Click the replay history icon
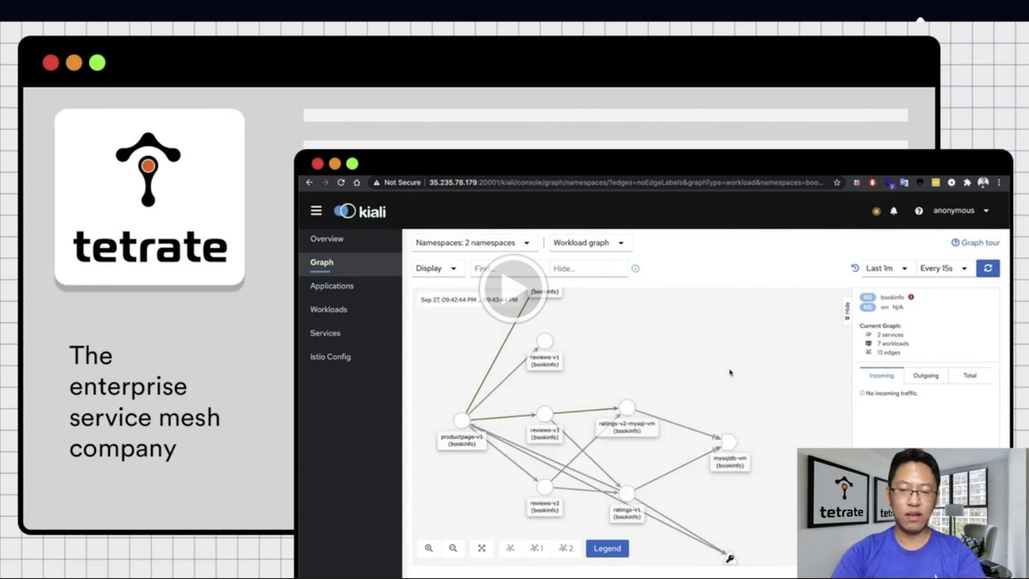 (x=855, y=268)
